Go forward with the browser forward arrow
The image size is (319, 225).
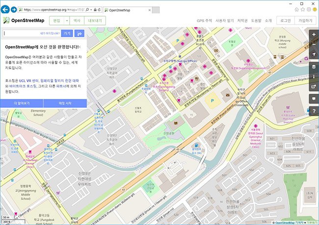14,9
